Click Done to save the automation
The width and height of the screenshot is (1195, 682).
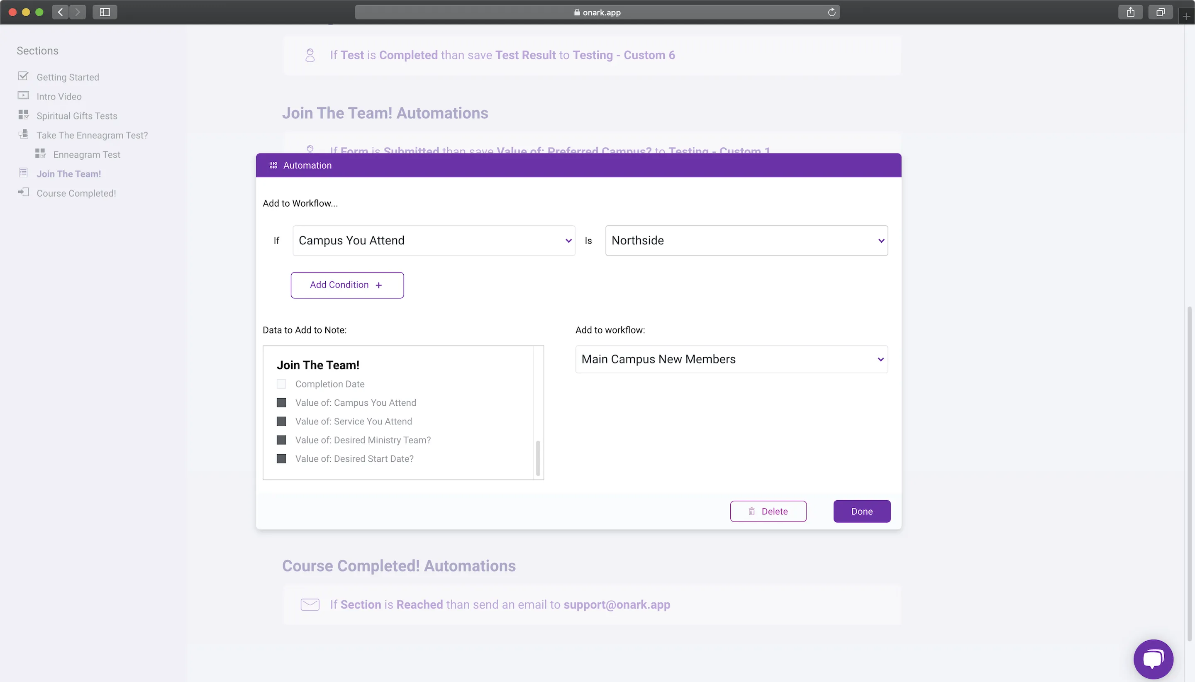click(x=861, y=511)
